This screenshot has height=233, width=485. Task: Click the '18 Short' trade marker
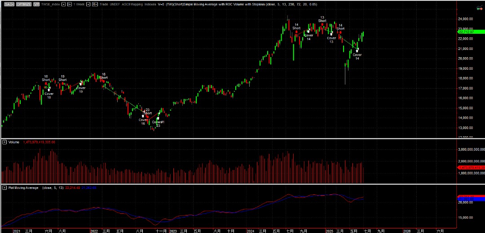pos(46,78)
